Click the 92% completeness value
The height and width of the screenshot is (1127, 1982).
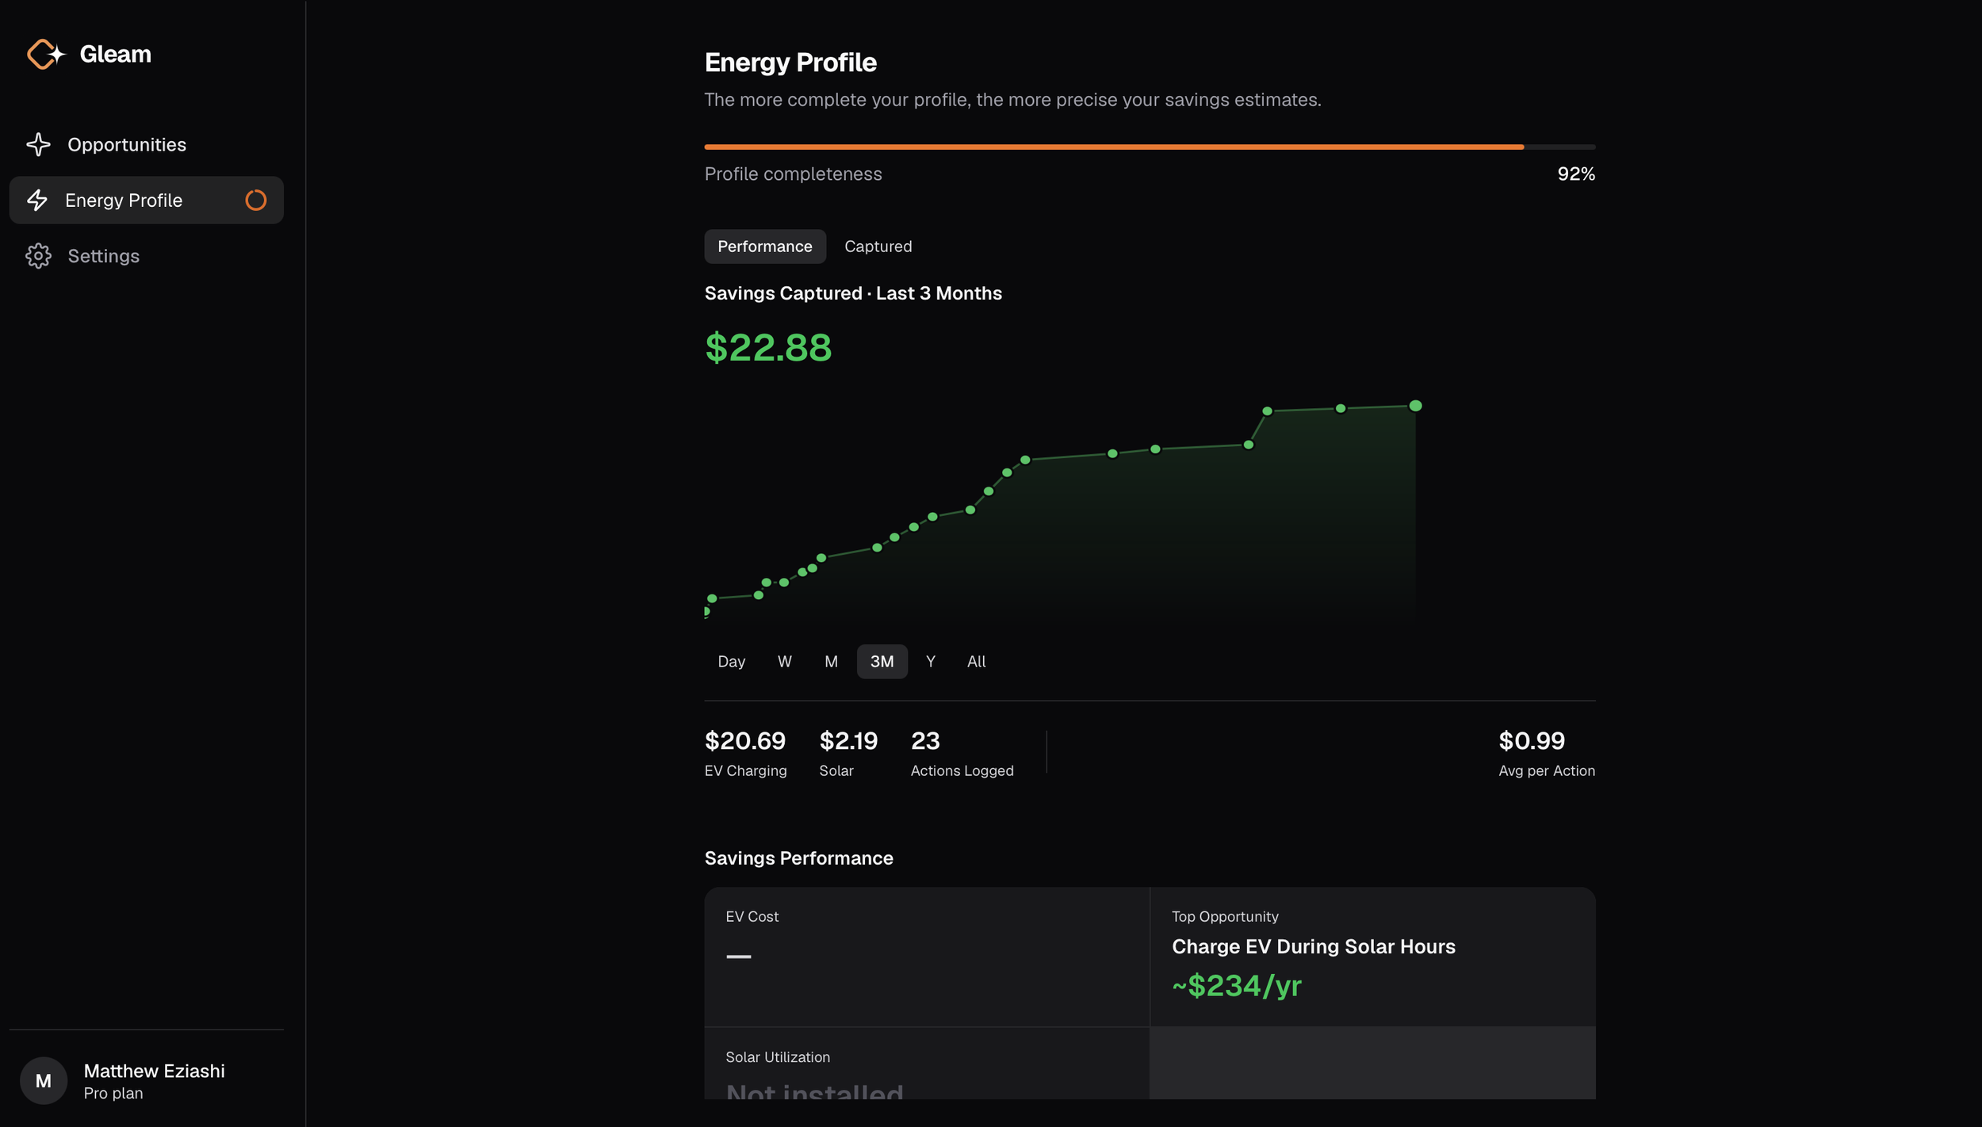point(1575,174)
